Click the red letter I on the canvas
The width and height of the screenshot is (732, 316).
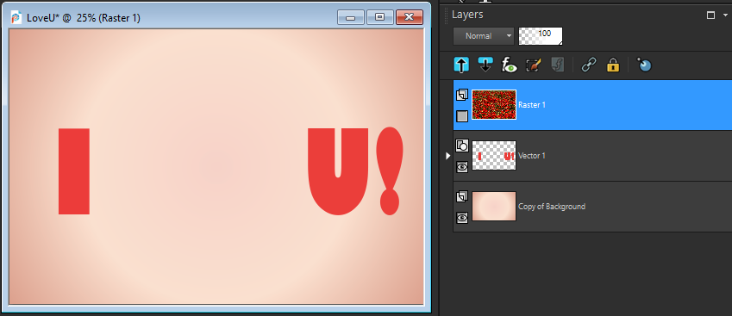[x=74, y=171]
